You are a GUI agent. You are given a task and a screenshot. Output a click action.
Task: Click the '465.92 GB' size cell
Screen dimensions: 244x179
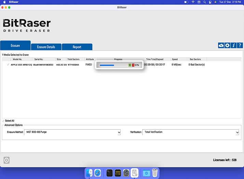62,65
